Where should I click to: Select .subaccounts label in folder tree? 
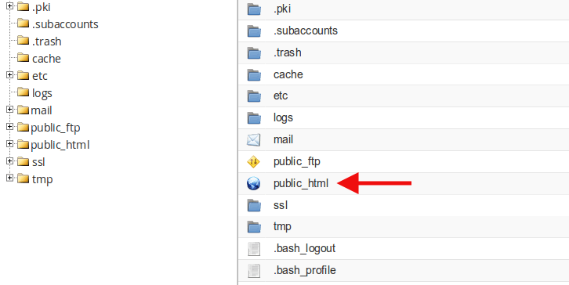click(65, 24)
